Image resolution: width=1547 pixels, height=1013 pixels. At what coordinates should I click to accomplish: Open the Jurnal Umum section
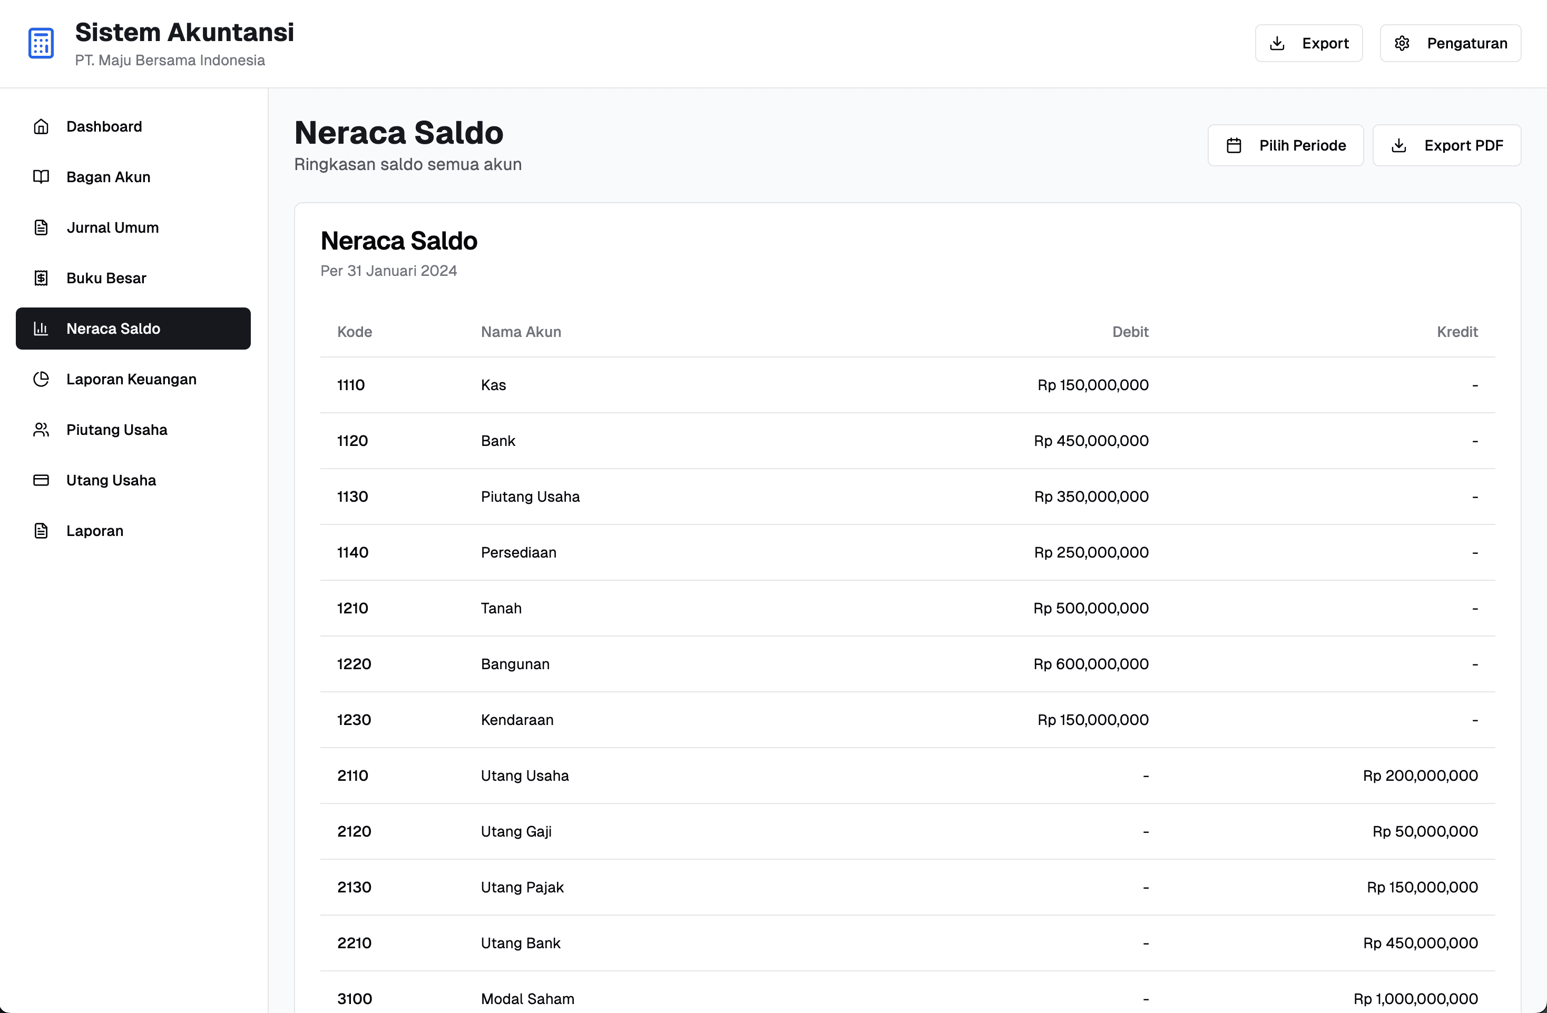(x=133, y=227)
